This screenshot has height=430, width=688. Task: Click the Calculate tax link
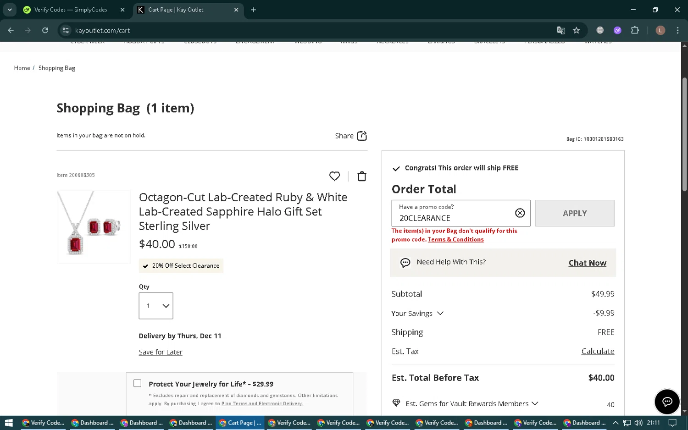pyautogui.click(x=598, y=351)
